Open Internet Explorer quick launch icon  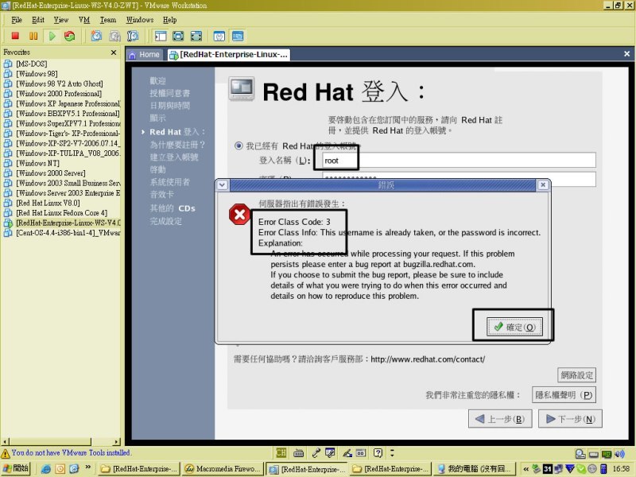tap(46, 468)
